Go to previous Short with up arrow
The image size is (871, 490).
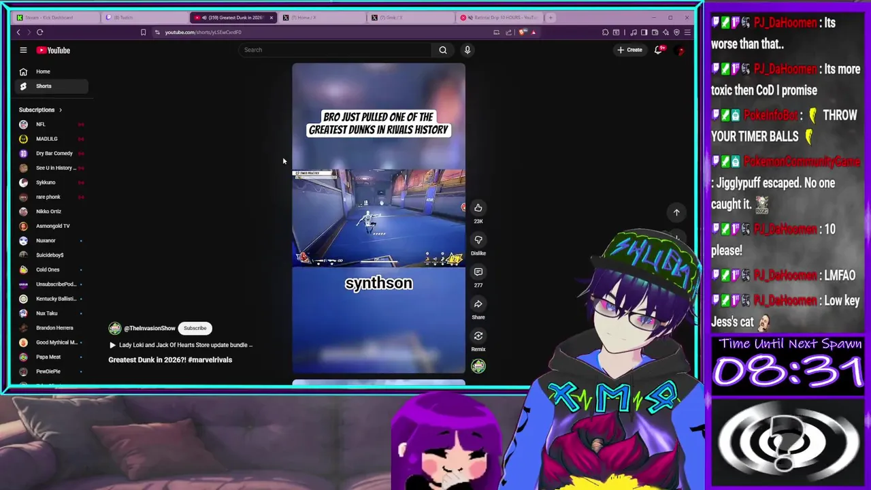(676, 212)
